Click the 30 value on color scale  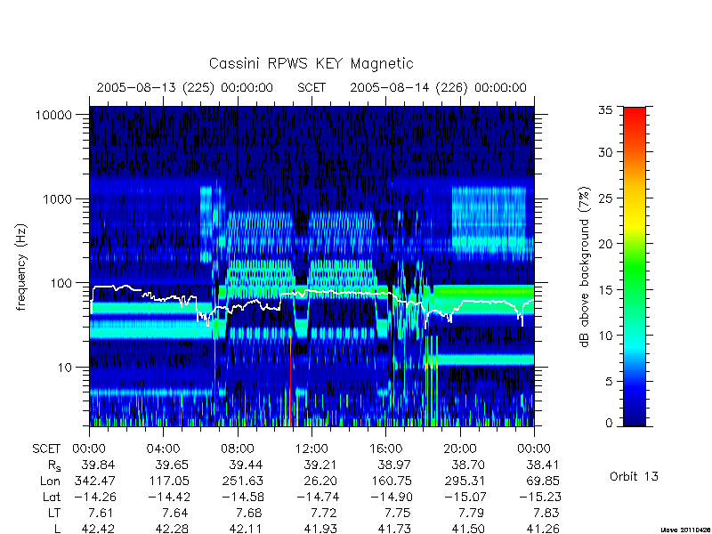(x=605, y=152)
